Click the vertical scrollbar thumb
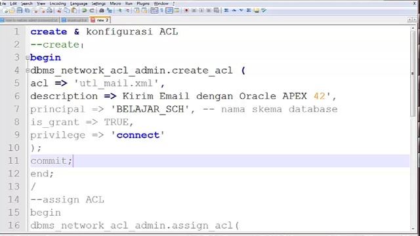This screenshot has width=420, height=236. pyautogui.click(x=413, y=73)
